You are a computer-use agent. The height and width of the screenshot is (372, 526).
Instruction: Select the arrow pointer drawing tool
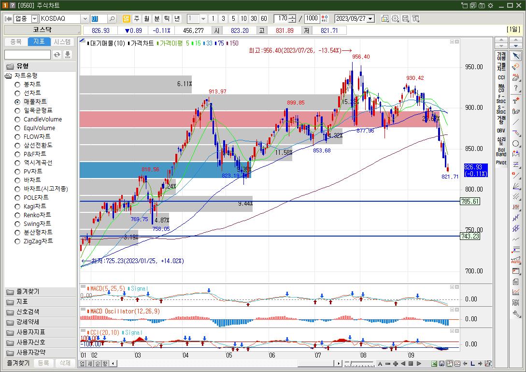click(516, 56)
